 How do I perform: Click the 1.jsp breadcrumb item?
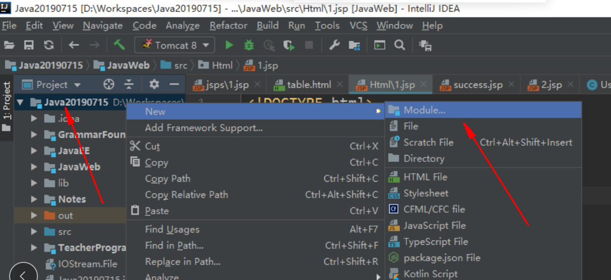tap(261, 65)
